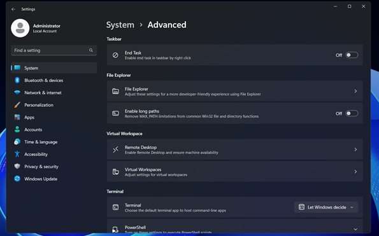Viewport: 379px width, 236px height.
Task: Click the Administrator profile avatar
Action: click(20, 28)
